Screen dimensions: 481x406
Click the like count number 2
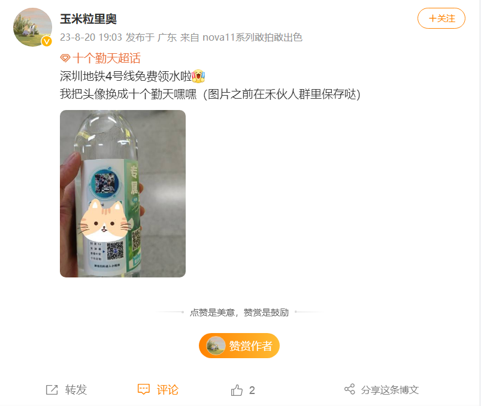pyautogui.click(x=252, y=390)
